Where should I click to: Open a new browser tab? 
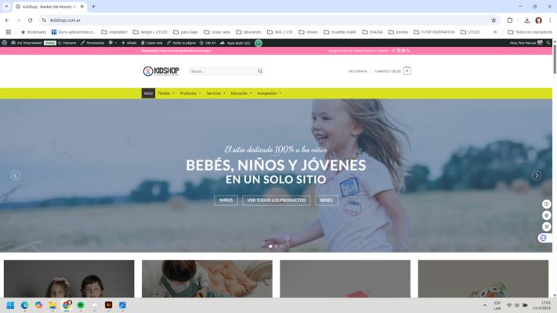click(93, 6)
